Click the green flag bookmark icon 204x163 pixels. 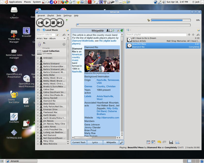click(x=67, y=20)
